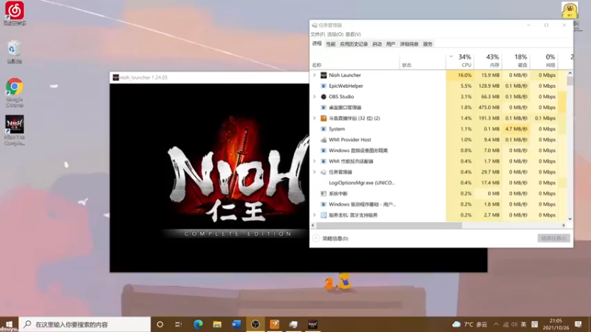This screenshot has height=332, width=591.
Task: Expand the 任务管理器 process group
Action: (315, 172)
